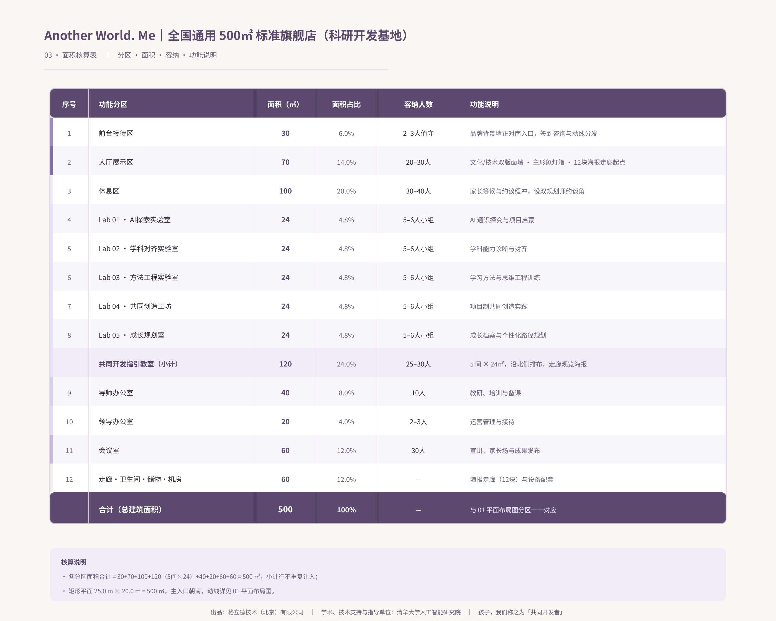Click Lab 03 · 方法工程实验室 cell
The image size is (776, 621).
tap(139, 277)
